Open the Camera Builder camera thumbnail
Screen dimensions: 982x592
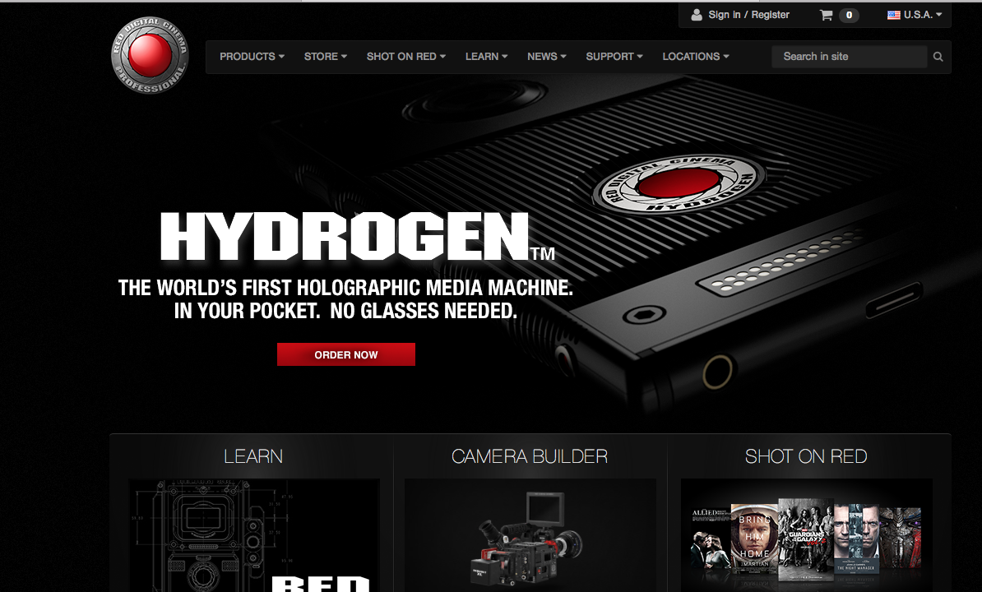pos(530,534)
